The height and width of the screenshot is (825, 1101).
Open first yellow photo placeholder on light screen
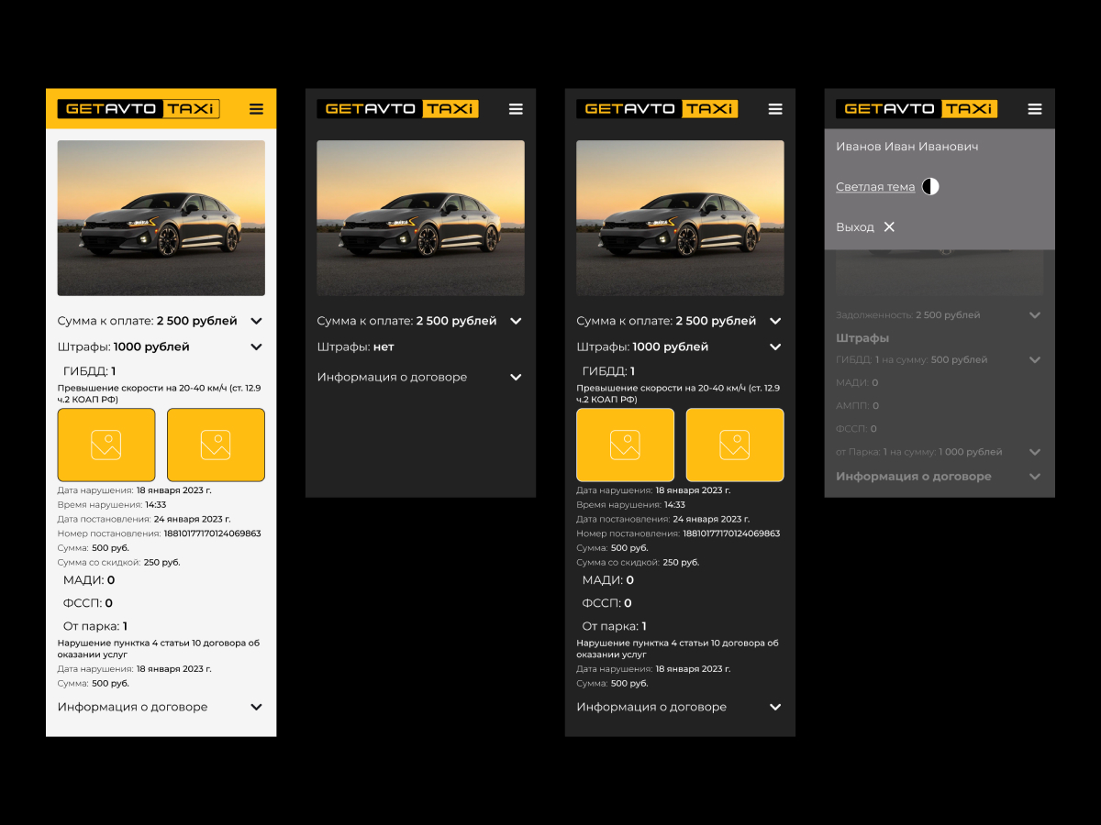coord(106,445)
